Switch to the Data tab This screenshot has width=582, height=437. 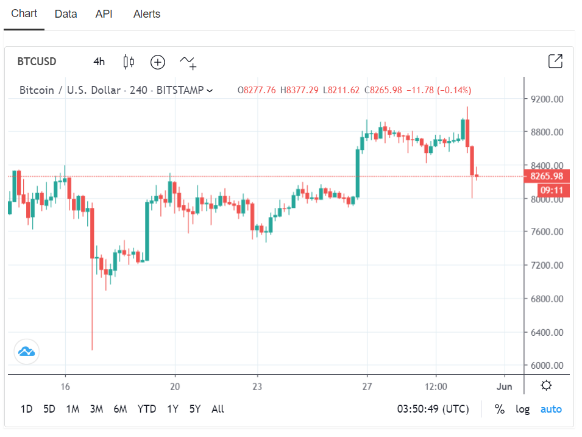pos(66,14)
